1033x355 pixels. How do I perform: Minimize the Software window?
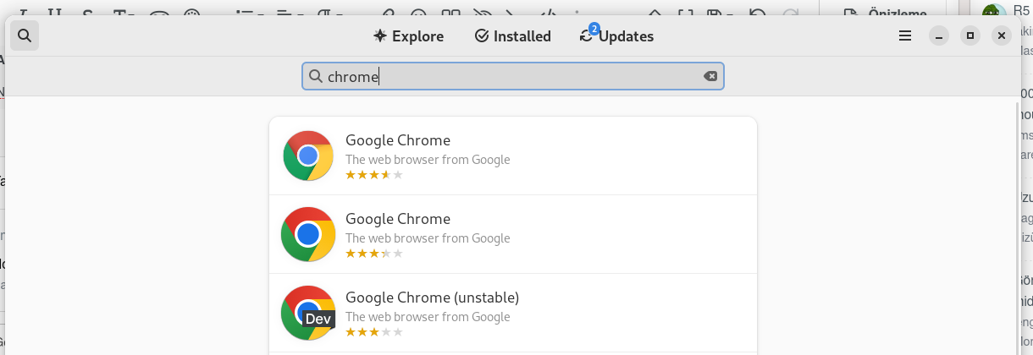click(938, 35)
